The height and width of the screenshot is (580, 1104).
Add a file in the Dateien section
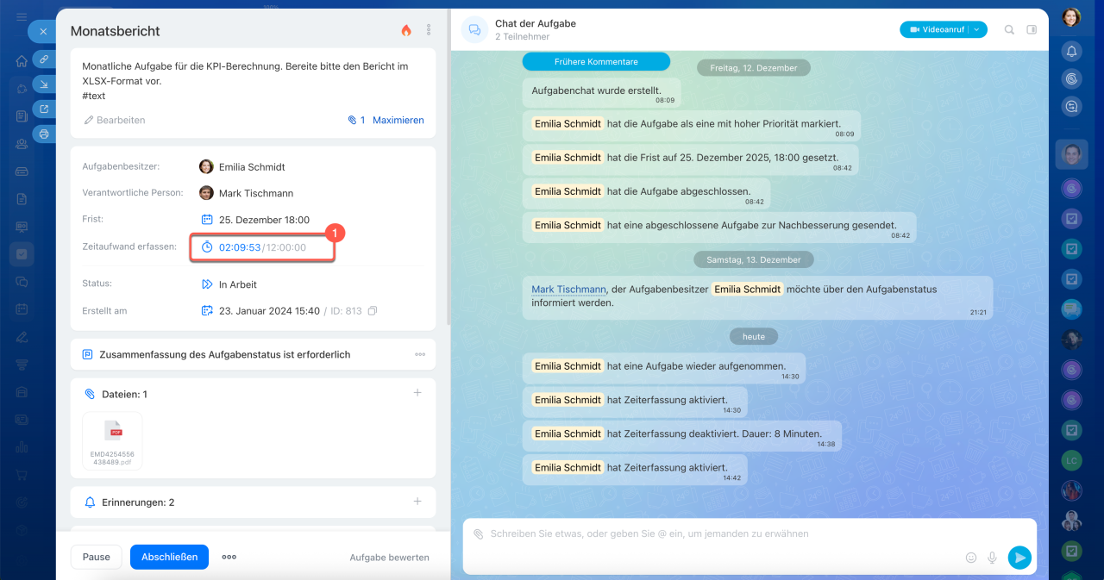point(417,393)
